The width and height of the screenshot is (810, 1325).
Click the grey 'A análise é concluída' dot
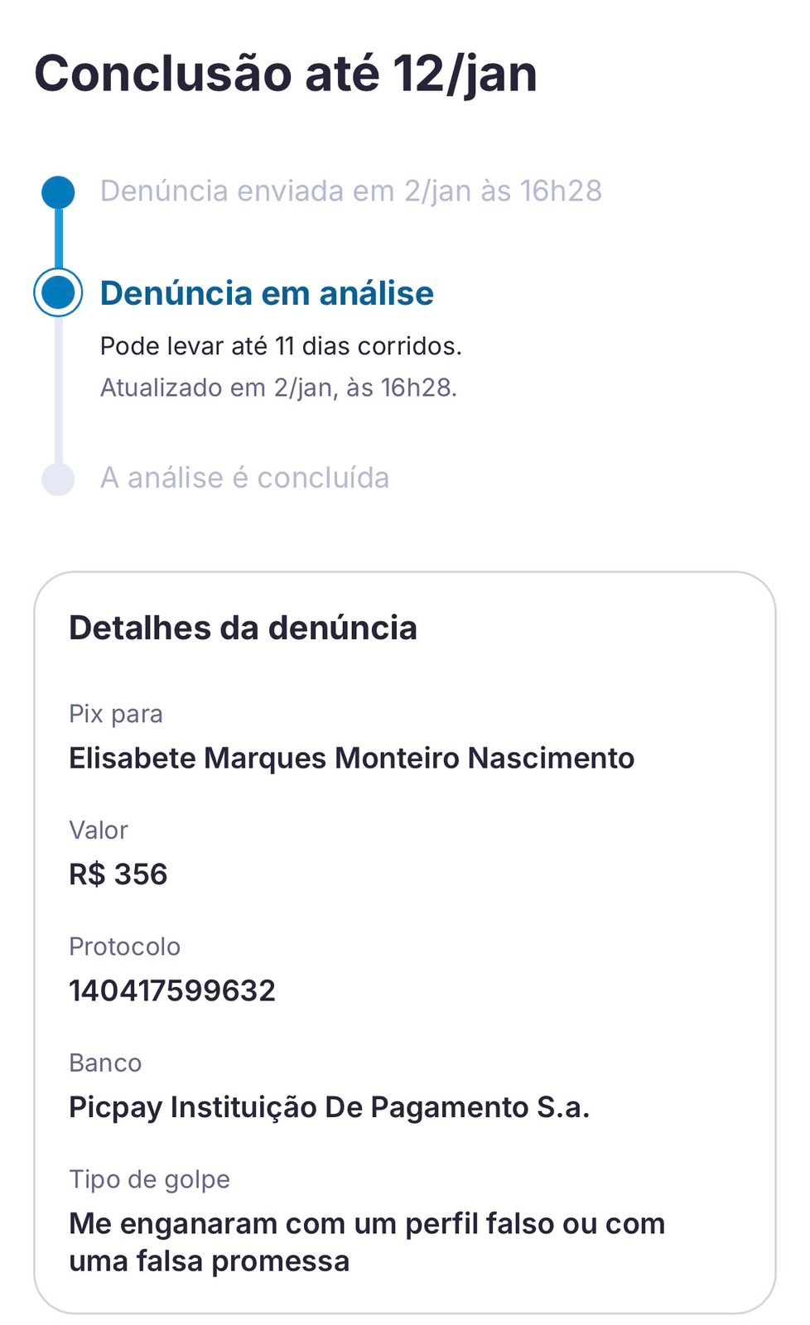58,479
